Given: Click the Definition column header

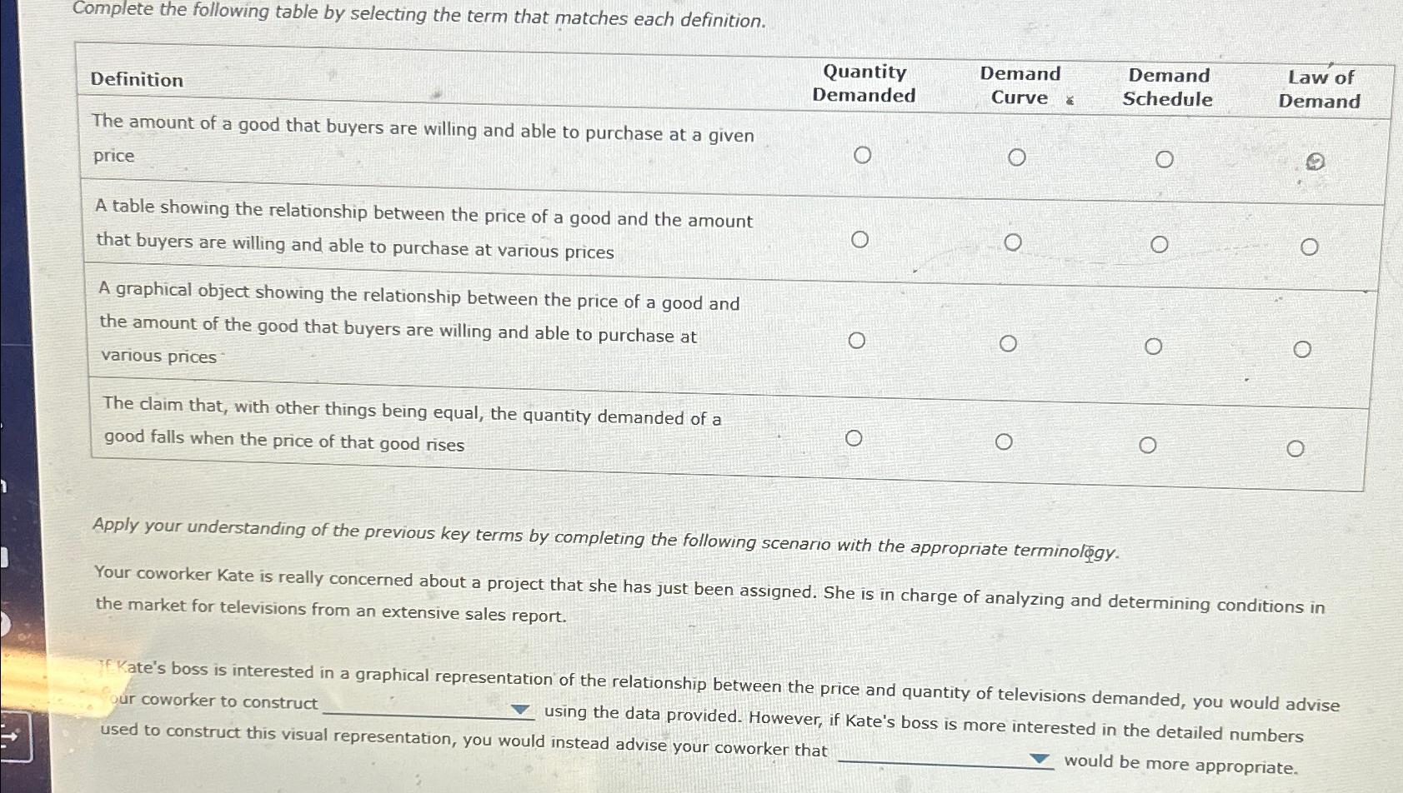Looking at the screenshot, I should [136, 81].
